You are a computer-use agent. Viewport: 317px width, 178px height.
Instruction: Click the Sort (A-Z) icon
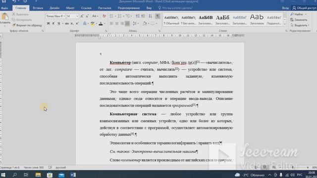click(x=150, y=16)
